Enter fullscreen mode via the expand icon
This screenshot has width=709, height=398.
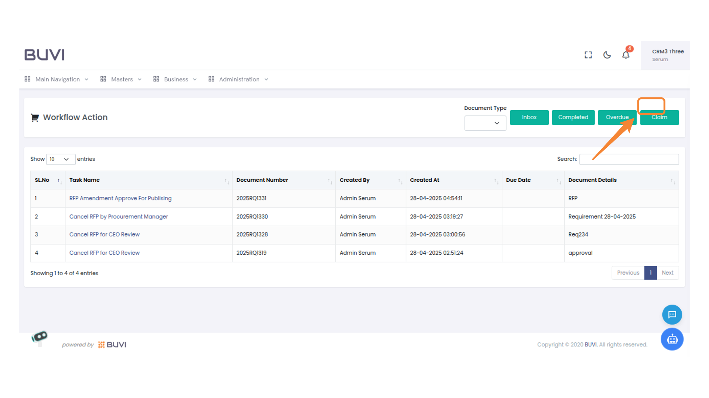[588, 55]
